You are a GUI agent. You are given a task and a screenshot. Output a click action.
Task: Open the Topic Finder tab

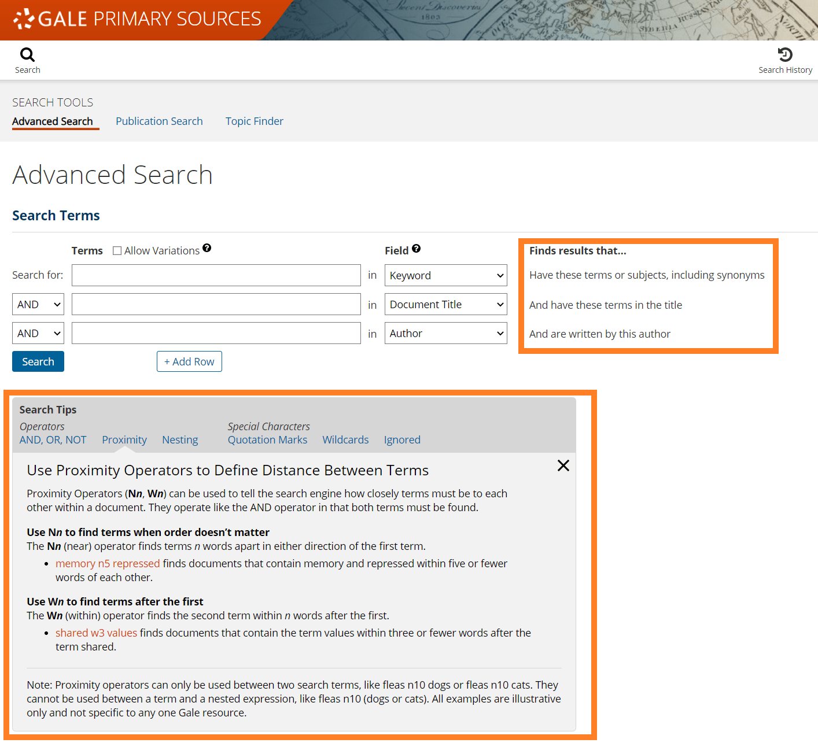click(254, 121)
